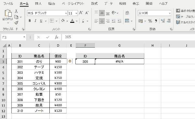Viewport: 195px width, 119px height.
Task: Open the font name dropdown
Action: pos(66,13)
